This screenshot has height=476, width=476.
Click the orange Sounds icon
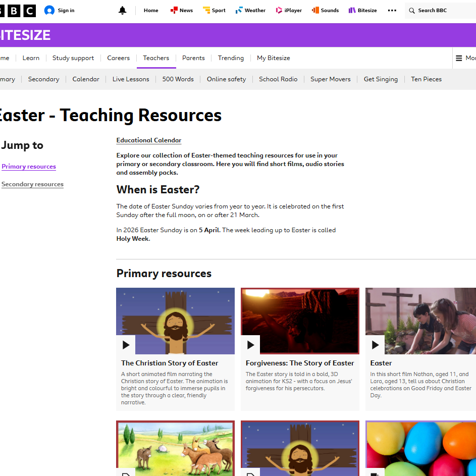pyautogui.click(x=315, y=10)
